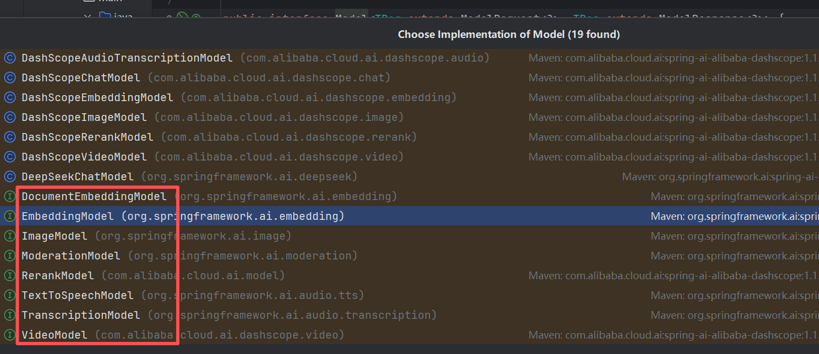The height and width of the screenshot is (354, 819).
Task: Click Maven location text on DeepSeekChatModel row
Action: click(x=720, y=176)
